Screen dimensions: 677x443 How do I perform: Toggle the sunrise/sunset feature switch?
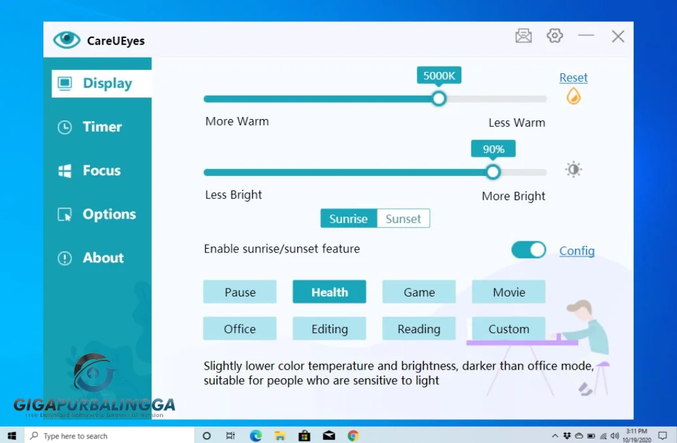pos(528,250)
